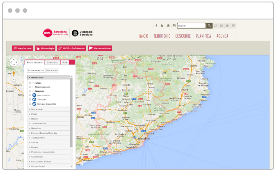276x172 pixels.
Task: Expand the Hoteles subcategory arrow
Action: click(x=33, y=83)
